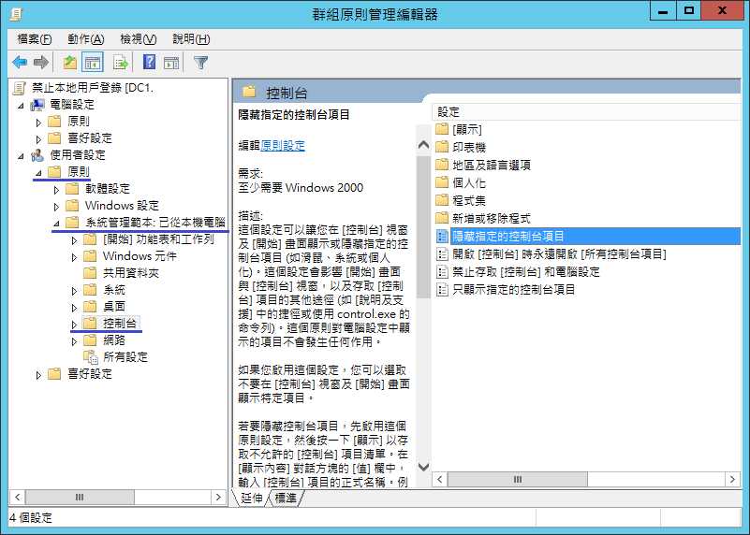
Task: Click the folder icon of 地區及語言選項
Action: (442, 166)
